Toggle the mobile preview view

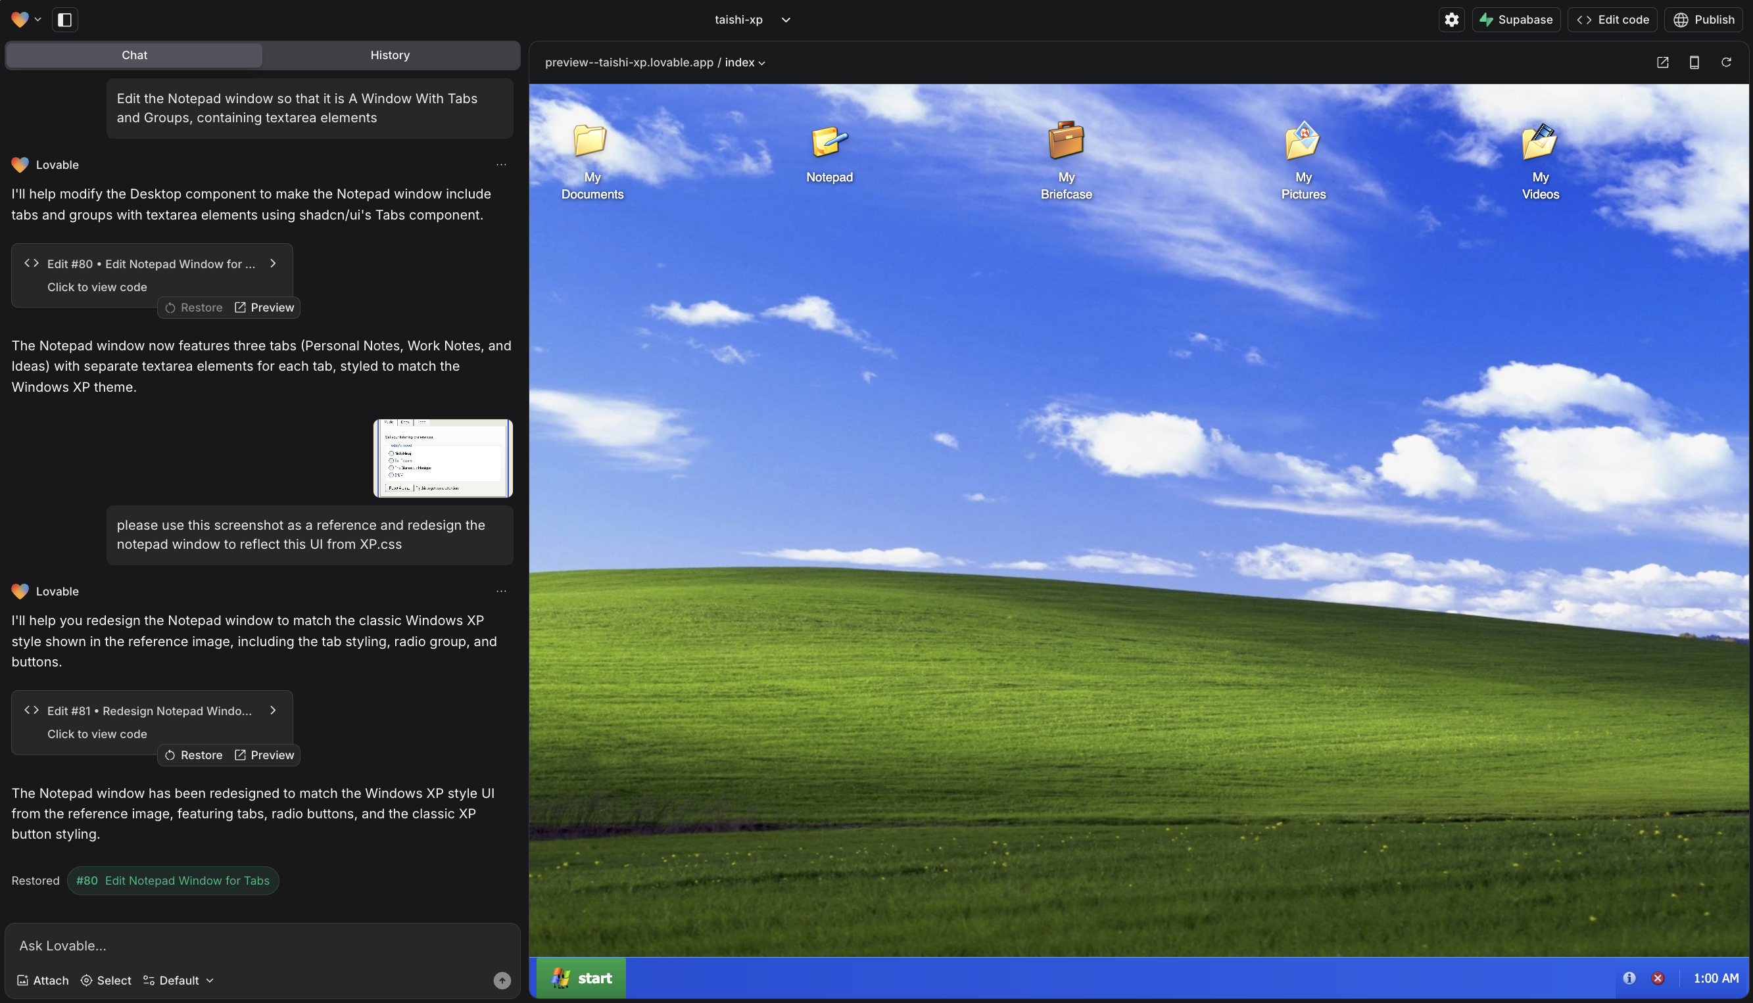pos(1695,62)
